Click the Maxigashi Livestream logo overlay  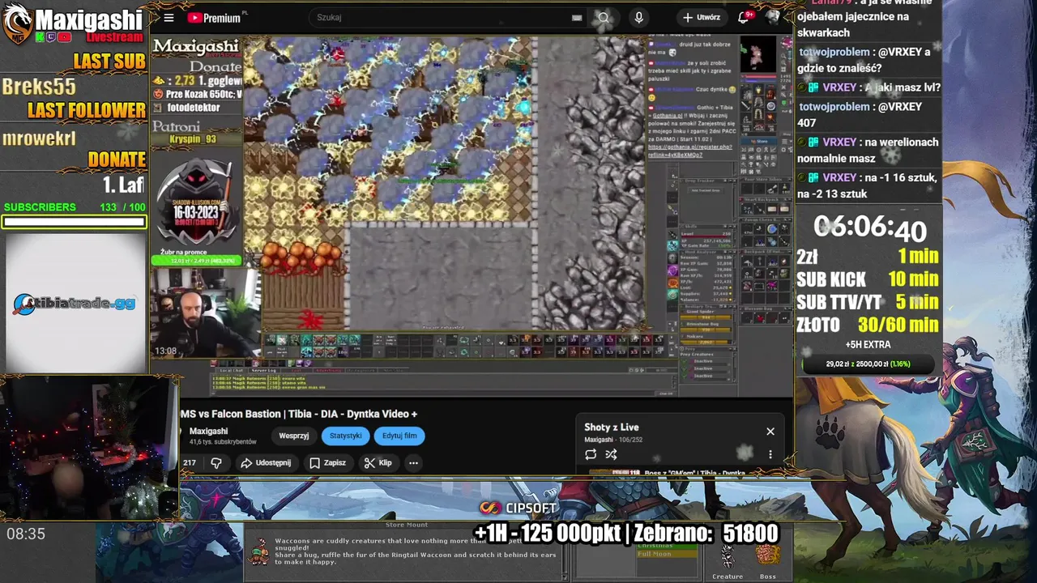point(73,24)
